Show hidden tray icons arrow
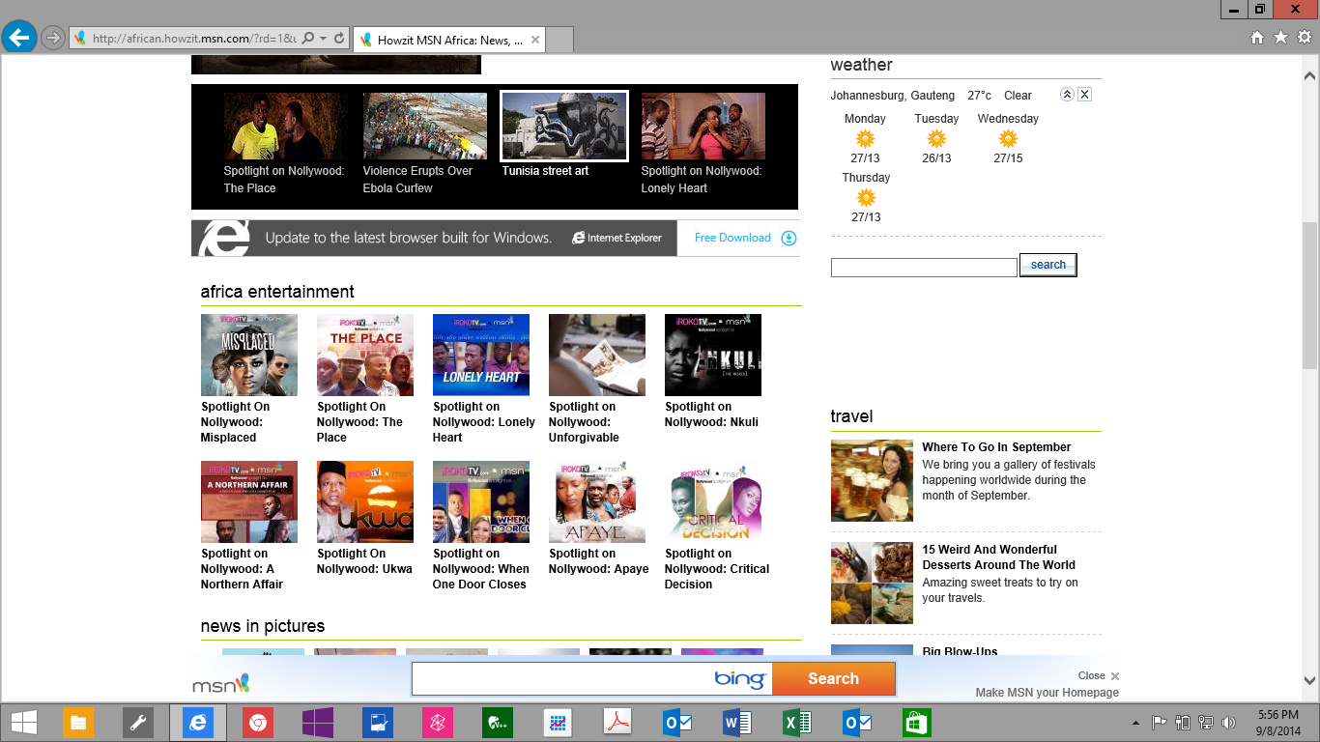1320x742 pixels. click(x=1135, y=723)
